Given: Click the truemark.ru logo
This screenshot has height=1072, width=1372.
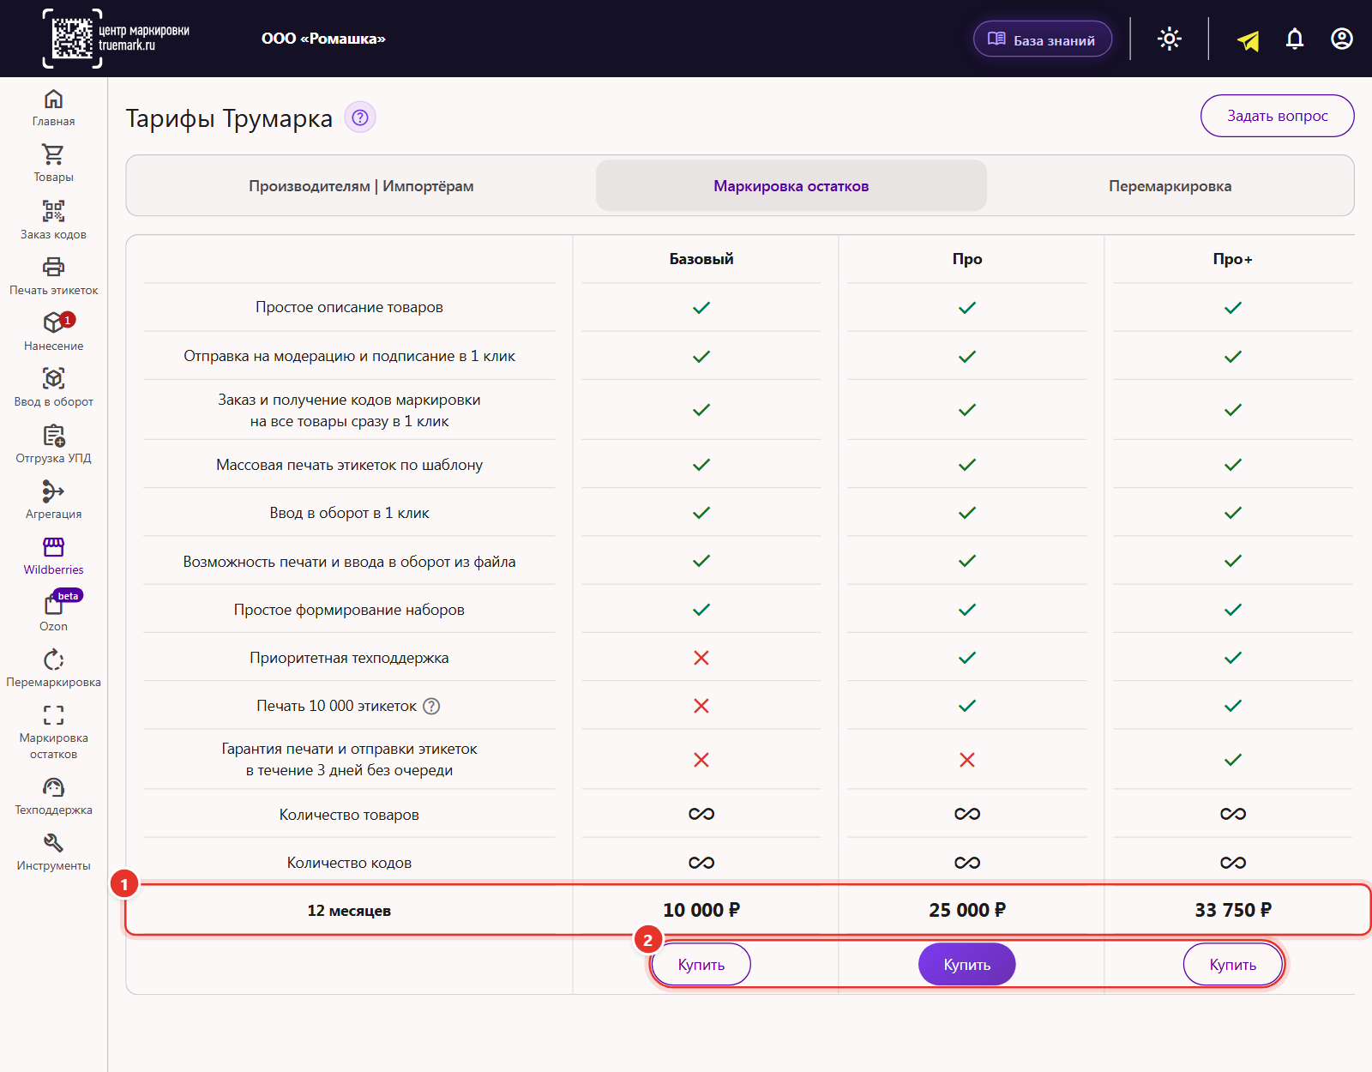Looking at the screenshot, I should pos(116,39).
